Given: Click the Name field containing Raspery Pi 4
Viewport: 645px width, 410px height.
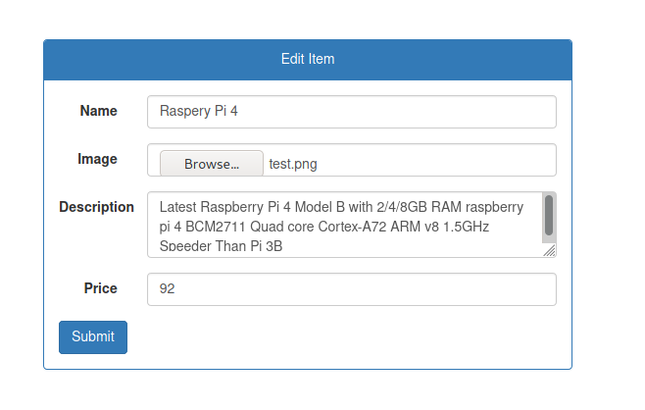Looking at the screenshot, I should point(351,112).
